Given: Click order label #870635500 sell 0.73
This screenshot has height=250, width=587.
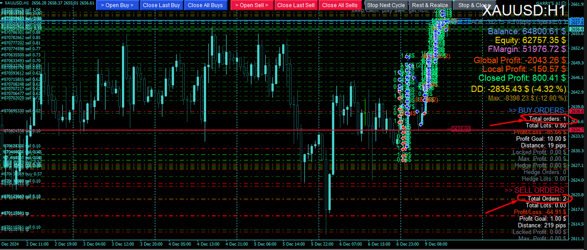Looking at the screenshot, I should tap(21, 55).
